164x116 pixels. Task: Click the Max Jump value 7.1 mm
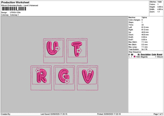[x=145, y=47]
